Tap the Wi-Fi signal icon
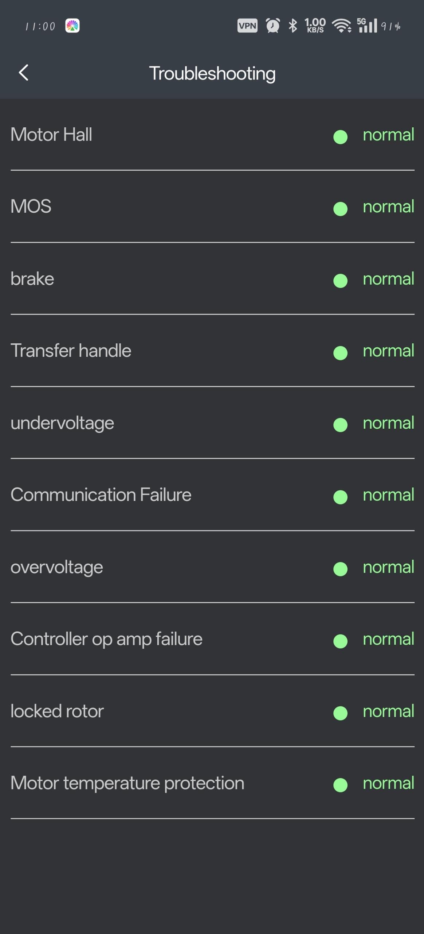Image resolution: width=424 pixels, height=934 pixels. pyautogui.click(x=341, y=26)
